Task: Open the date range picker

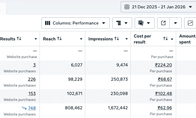Action: coord(158,7)
